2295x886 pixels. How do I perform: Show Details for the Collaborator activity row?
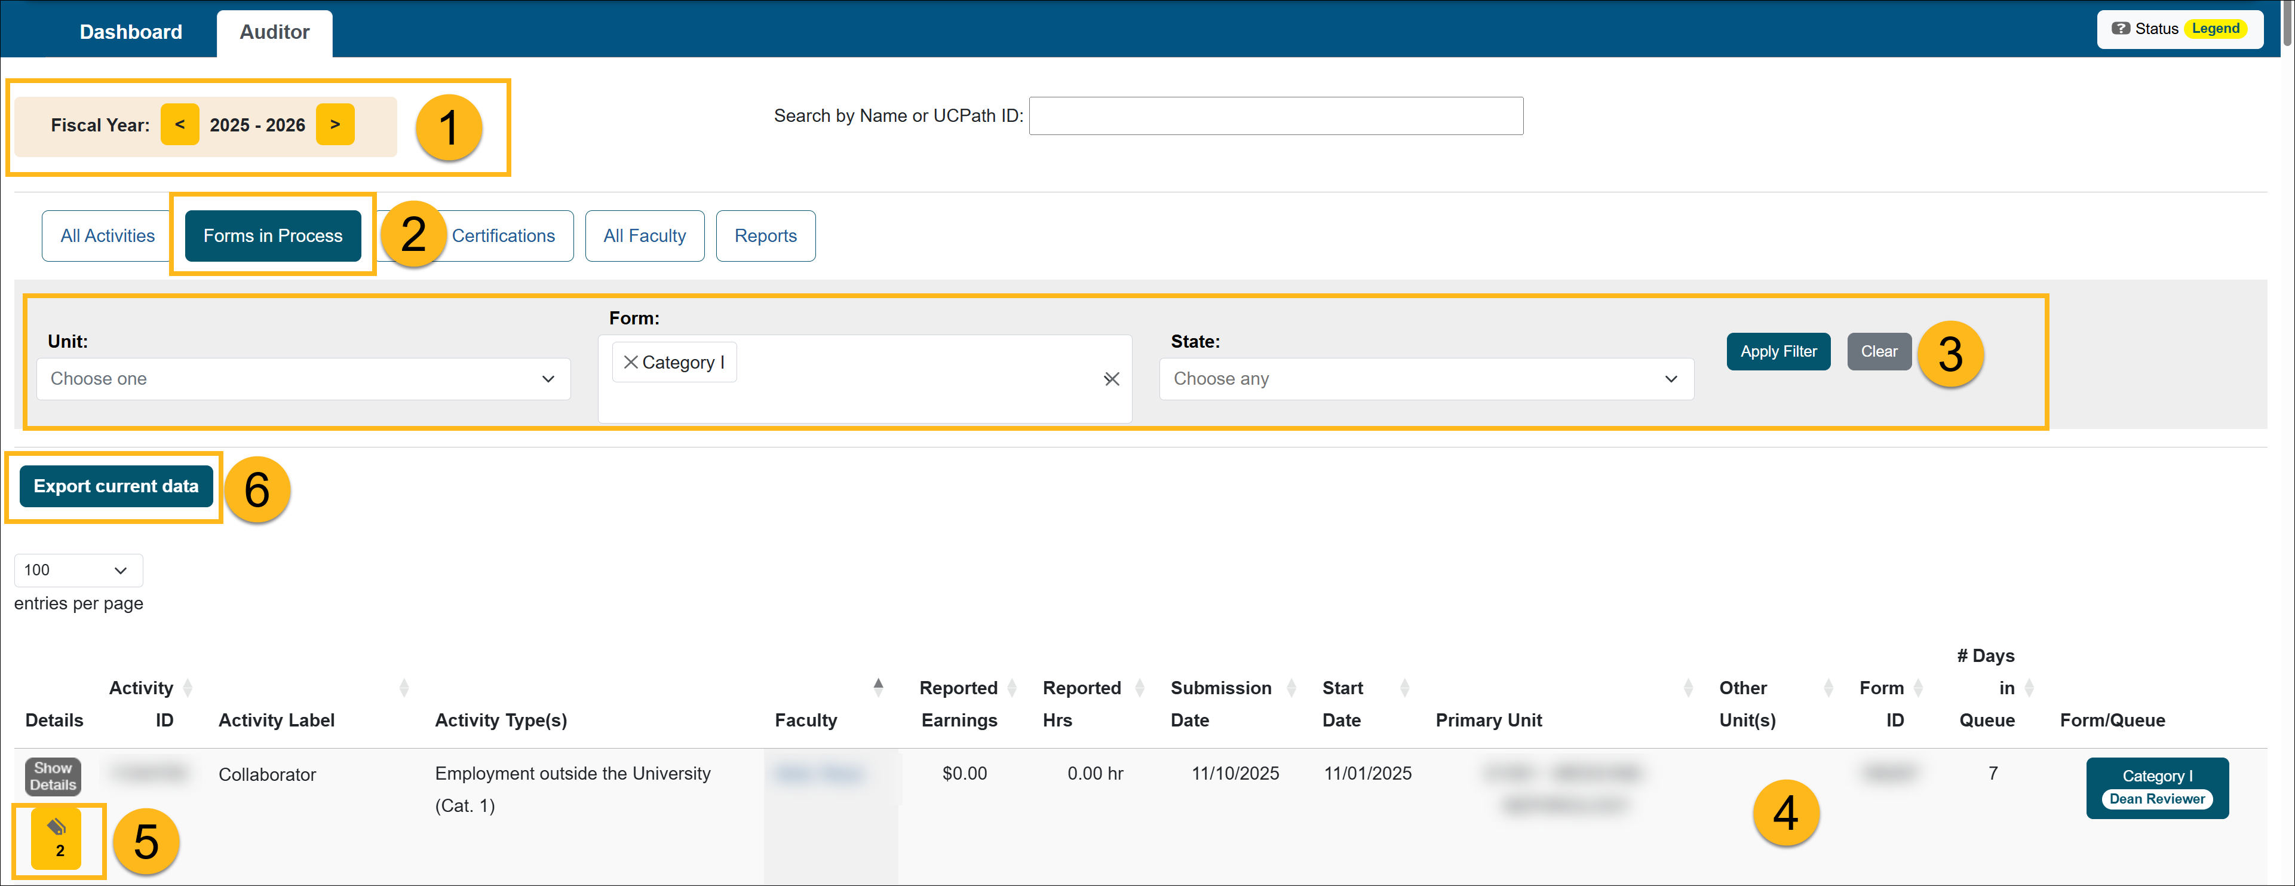[52, 775]
